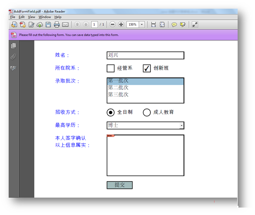255x215 pixels.
Task: Click the Create PDF online icon
Action: click(x=14, y=24)
